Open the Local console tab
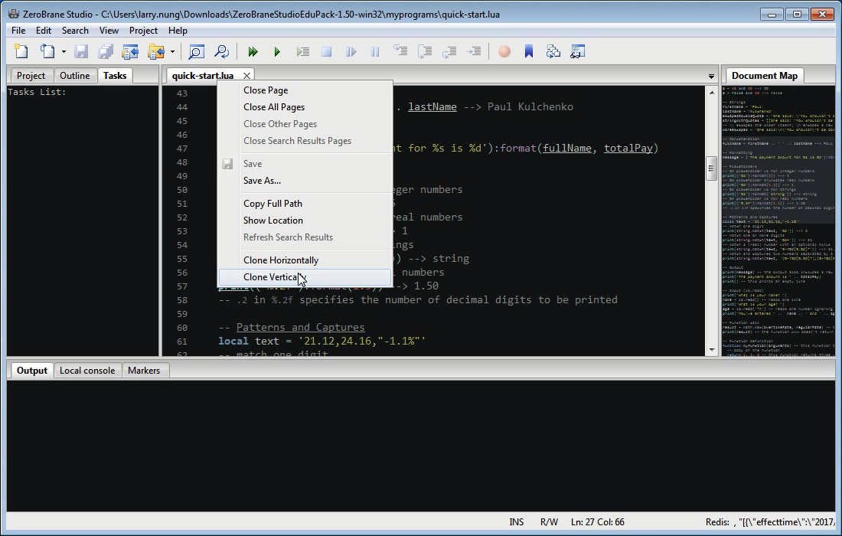842x536 pixels. 87,371
